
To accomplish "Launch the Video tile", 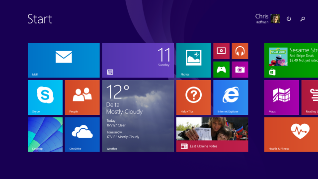I will pyautogui.click(x=221, y=51).
